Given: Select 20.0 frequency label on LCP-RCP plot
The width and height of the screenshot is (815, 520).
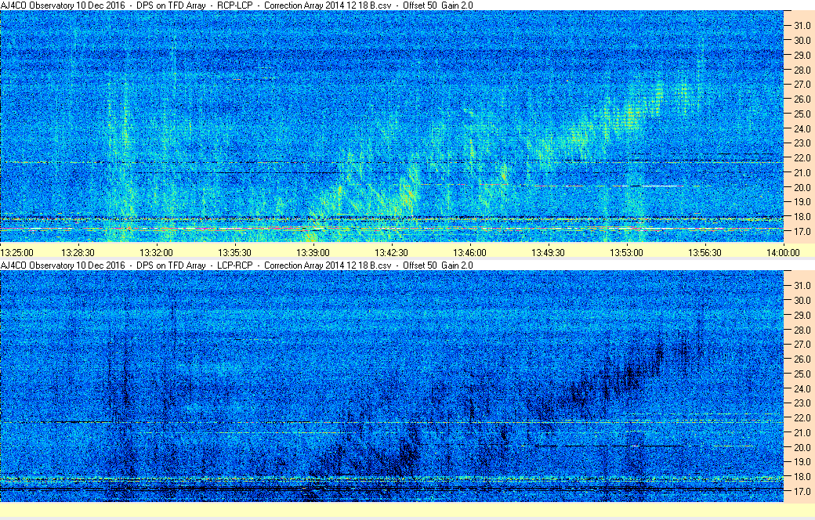Looking at the screenshot, I should [802, 447].
